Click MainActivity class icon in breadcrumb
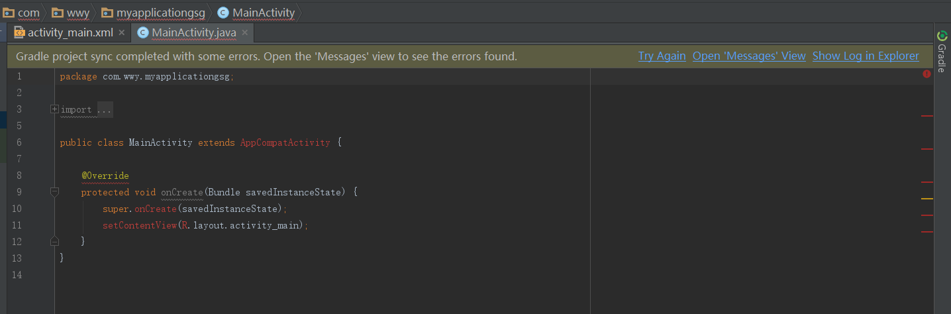The image size is (951, 314). [223, 12]
